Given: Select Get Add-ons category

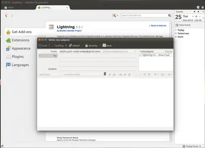Looking at the screenshot, I should pos(25,32).
